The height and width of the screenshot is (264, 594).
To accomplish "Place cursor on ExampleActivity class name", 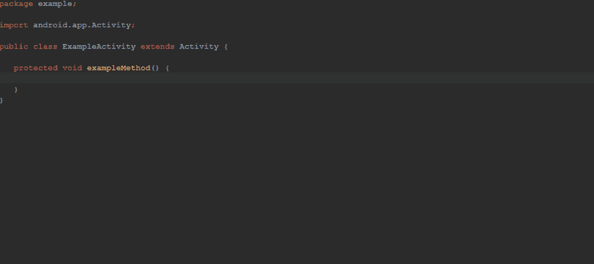I will tap(99, 46).
